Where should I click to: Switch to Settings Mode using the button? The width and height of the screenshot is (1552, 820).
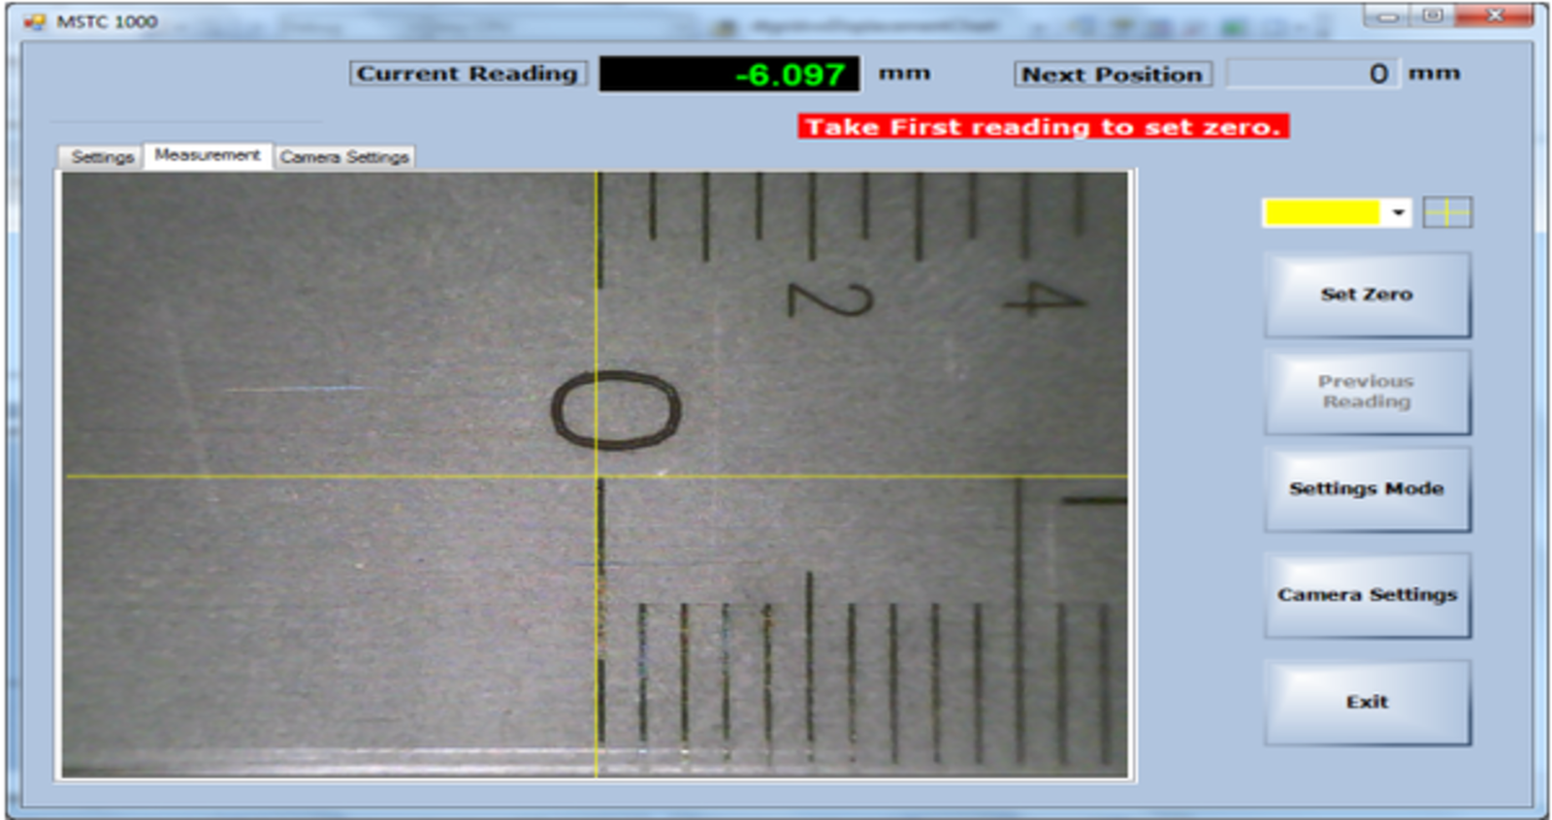coord(1366,489)
